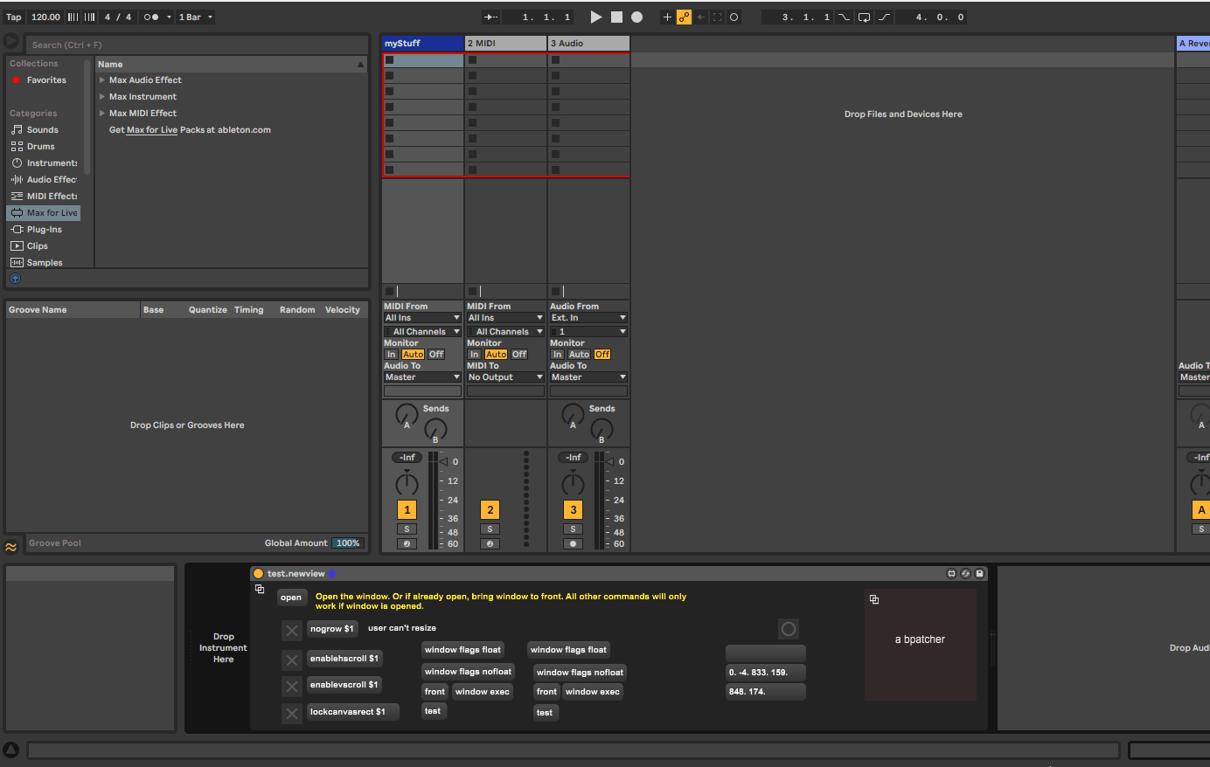
Task: Expand the Max Audio Effect folder
Action: (102, 80)
